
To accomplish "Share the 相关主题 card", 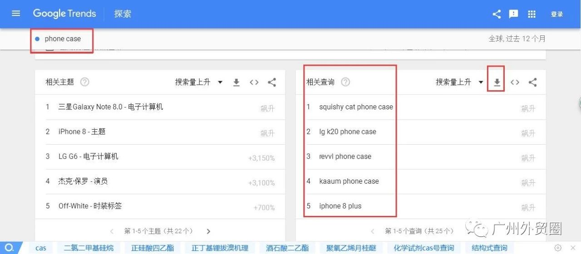I will (x=272, y=83).
